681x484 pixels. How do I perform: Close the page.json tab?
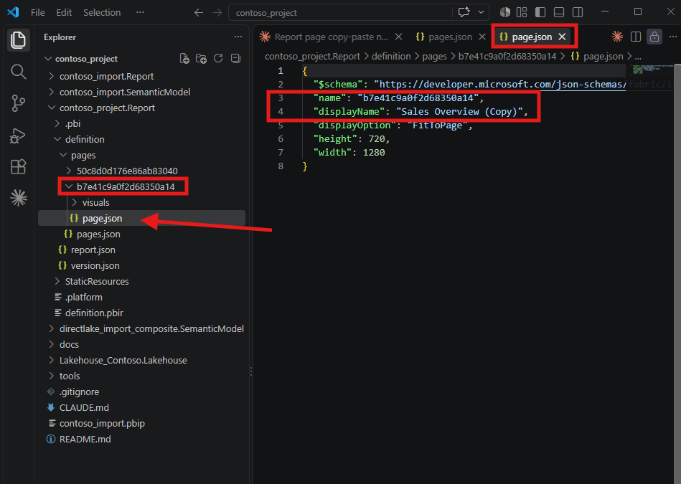coord(562,37)
